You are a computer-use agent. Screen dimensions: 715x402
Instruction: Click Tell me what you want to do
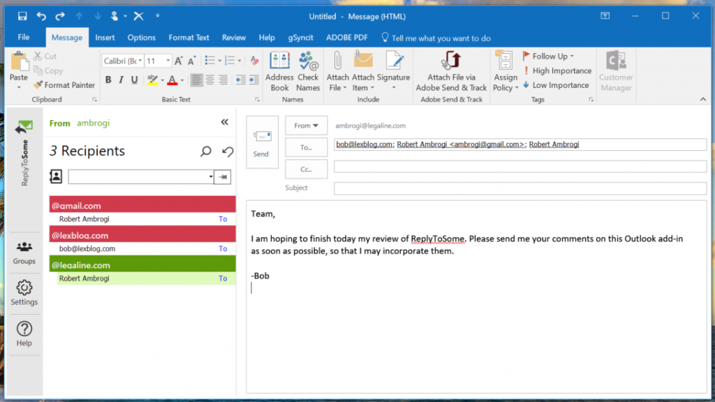[x=436, y=38]
